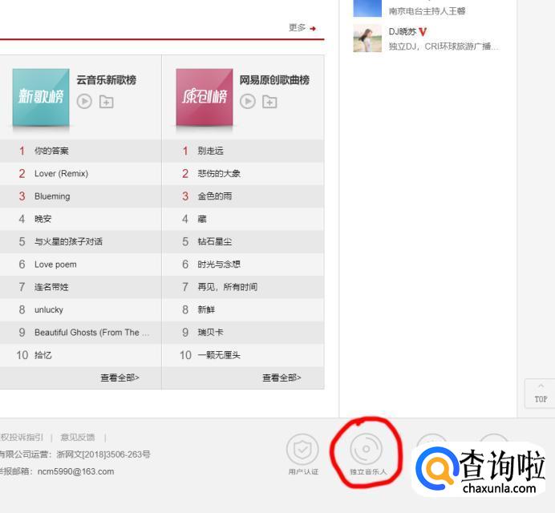Open the 原创榜 cover thumbnail
This screenshot has height=513, width=555.
click(205, 97)
